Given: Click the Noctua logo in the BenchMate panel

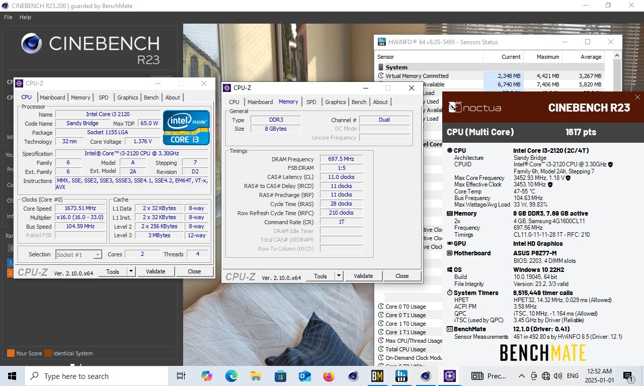Looking at the screenshot, I should (x=475, y=107).
